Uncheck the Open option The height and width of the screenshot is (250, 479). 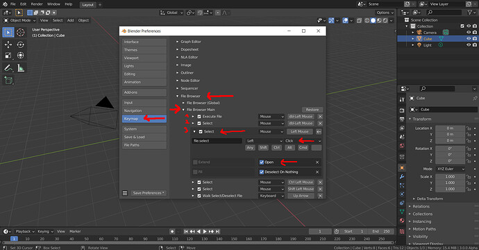click(x=262, y=162)
